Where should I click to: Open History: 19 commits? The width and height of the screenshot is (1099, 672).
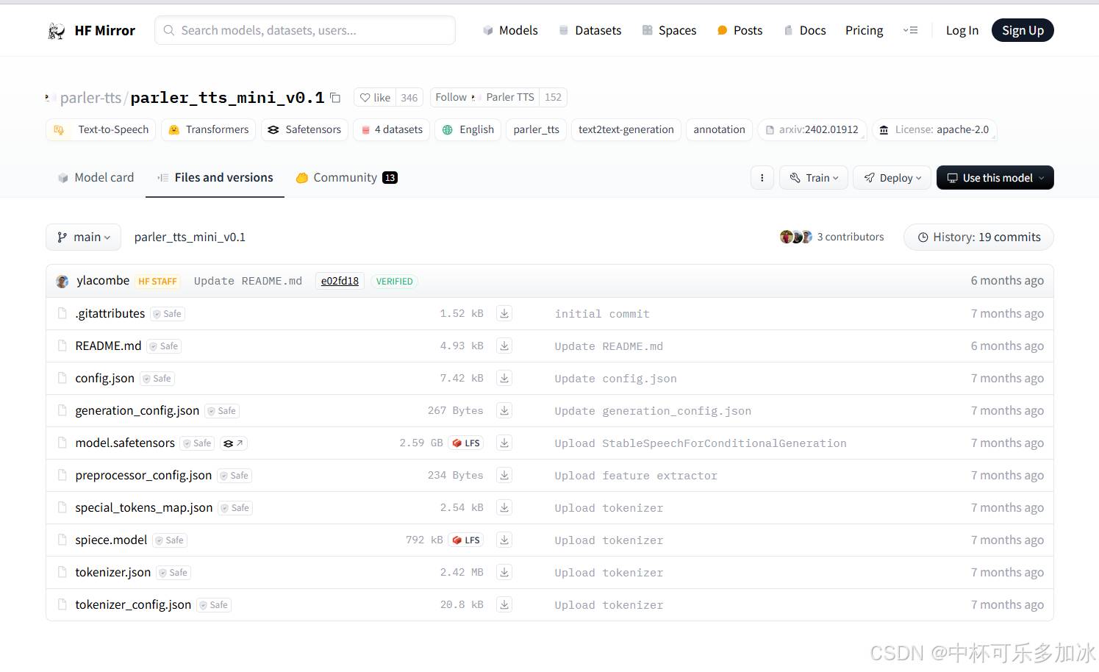[978, 237]
